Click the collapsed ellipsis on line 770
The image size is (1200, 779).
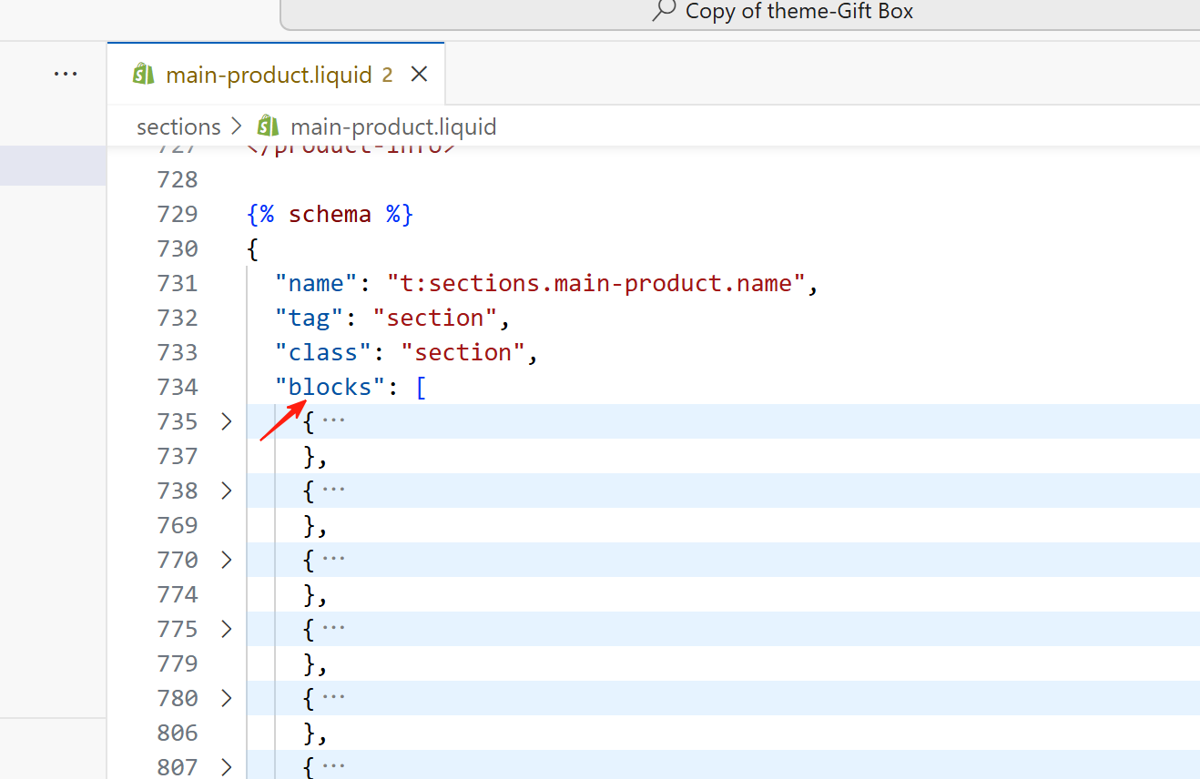click(333, 560)
